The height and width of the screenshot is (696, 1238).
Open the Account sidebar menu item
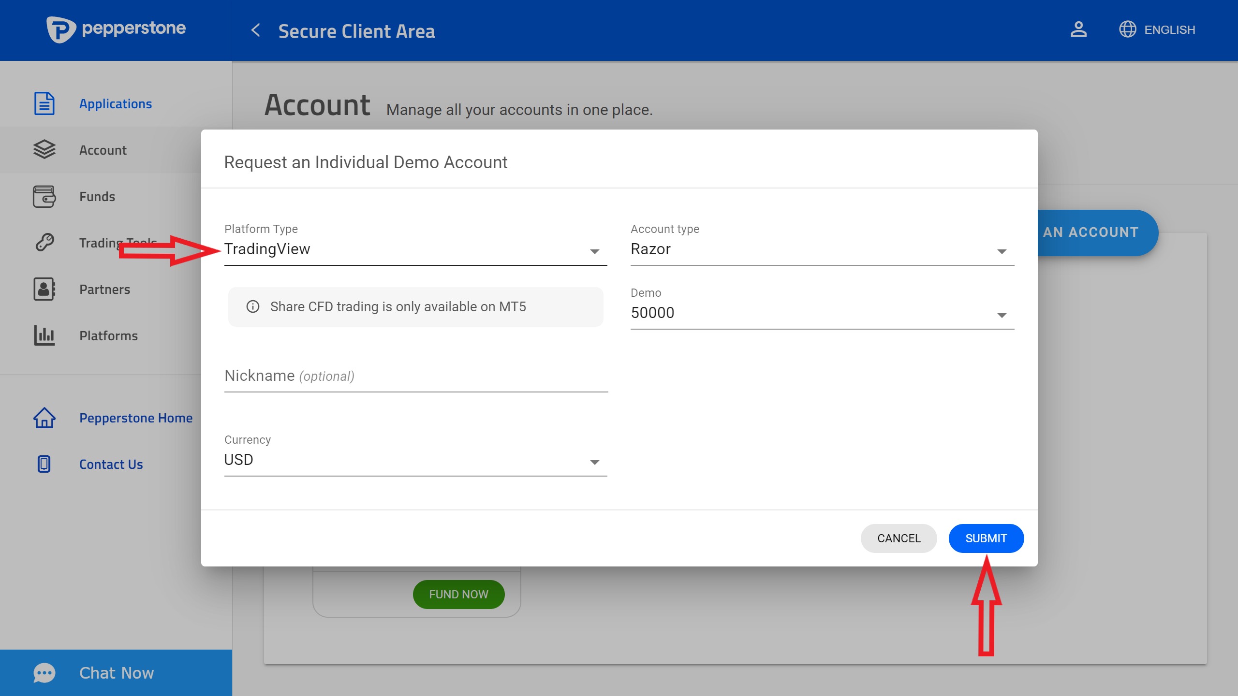pyautogui.click(x=103, y=150)
